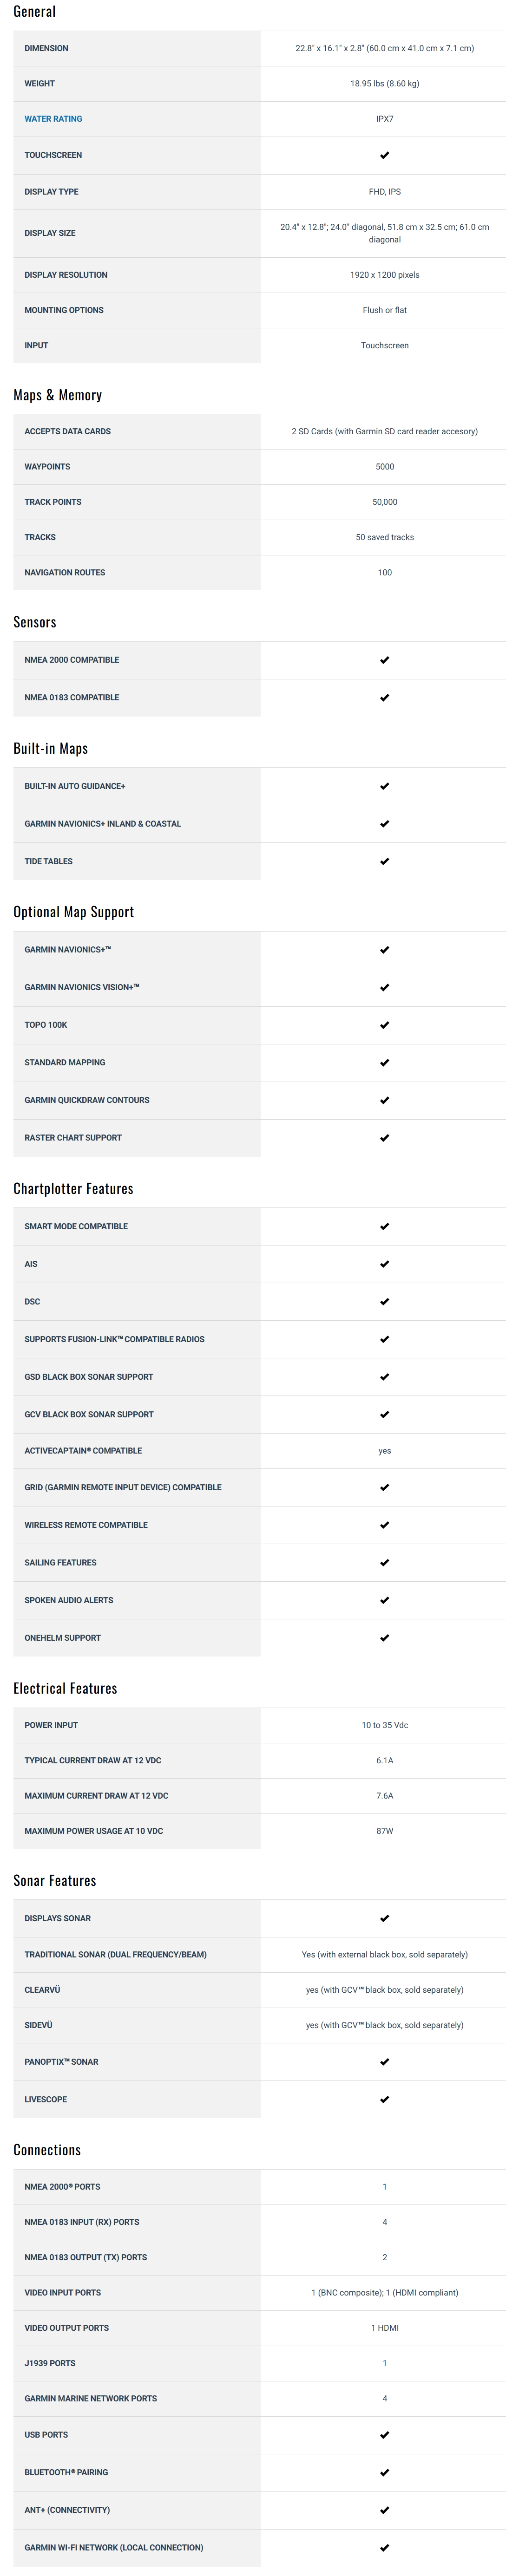The height and width of the screenshot is (2576, 506).
Task: Click the Power Input row label
Action: [x=51, y=1725]
